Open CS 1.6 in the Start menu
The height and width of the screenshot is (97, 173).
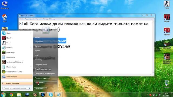pos(17,43)
